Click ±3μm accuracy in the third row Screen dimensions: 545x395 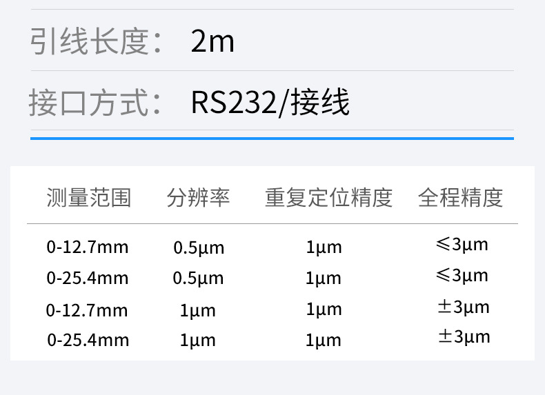(463, 307)
